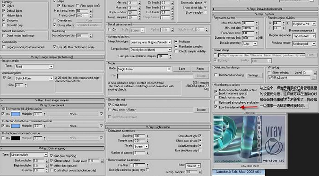Open Color mapping Type Linear multiply dropdown

tap(29, 155)
